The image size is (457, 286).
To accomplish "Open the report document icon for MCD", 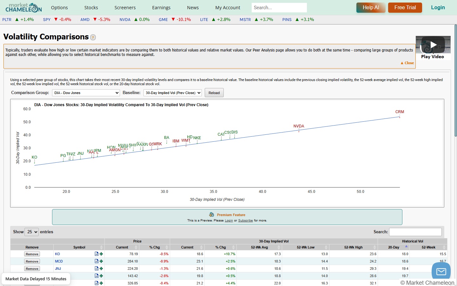I will [x=96, y=261].
